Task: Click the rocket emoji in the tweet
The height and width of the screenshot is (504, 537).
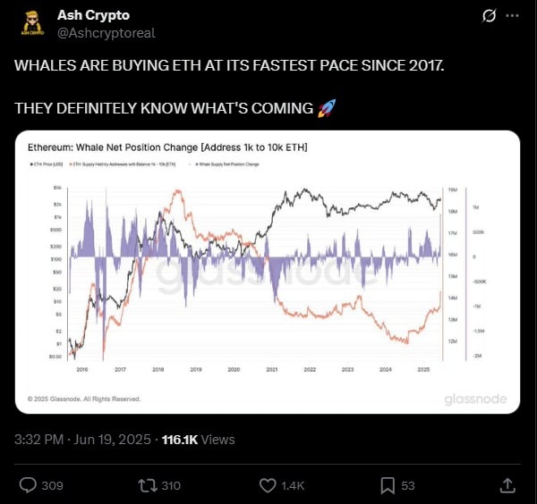Action: pyautogui.click(x=328, y=109)
